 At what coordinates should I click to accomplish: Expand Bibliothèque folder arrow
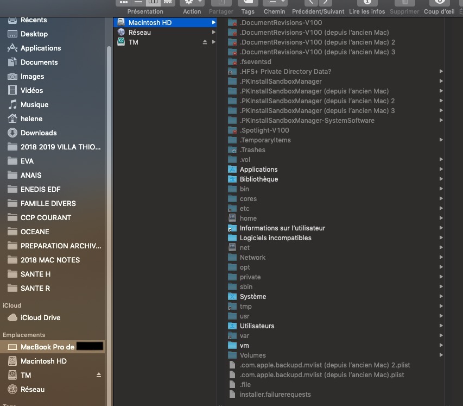(441, 179)
